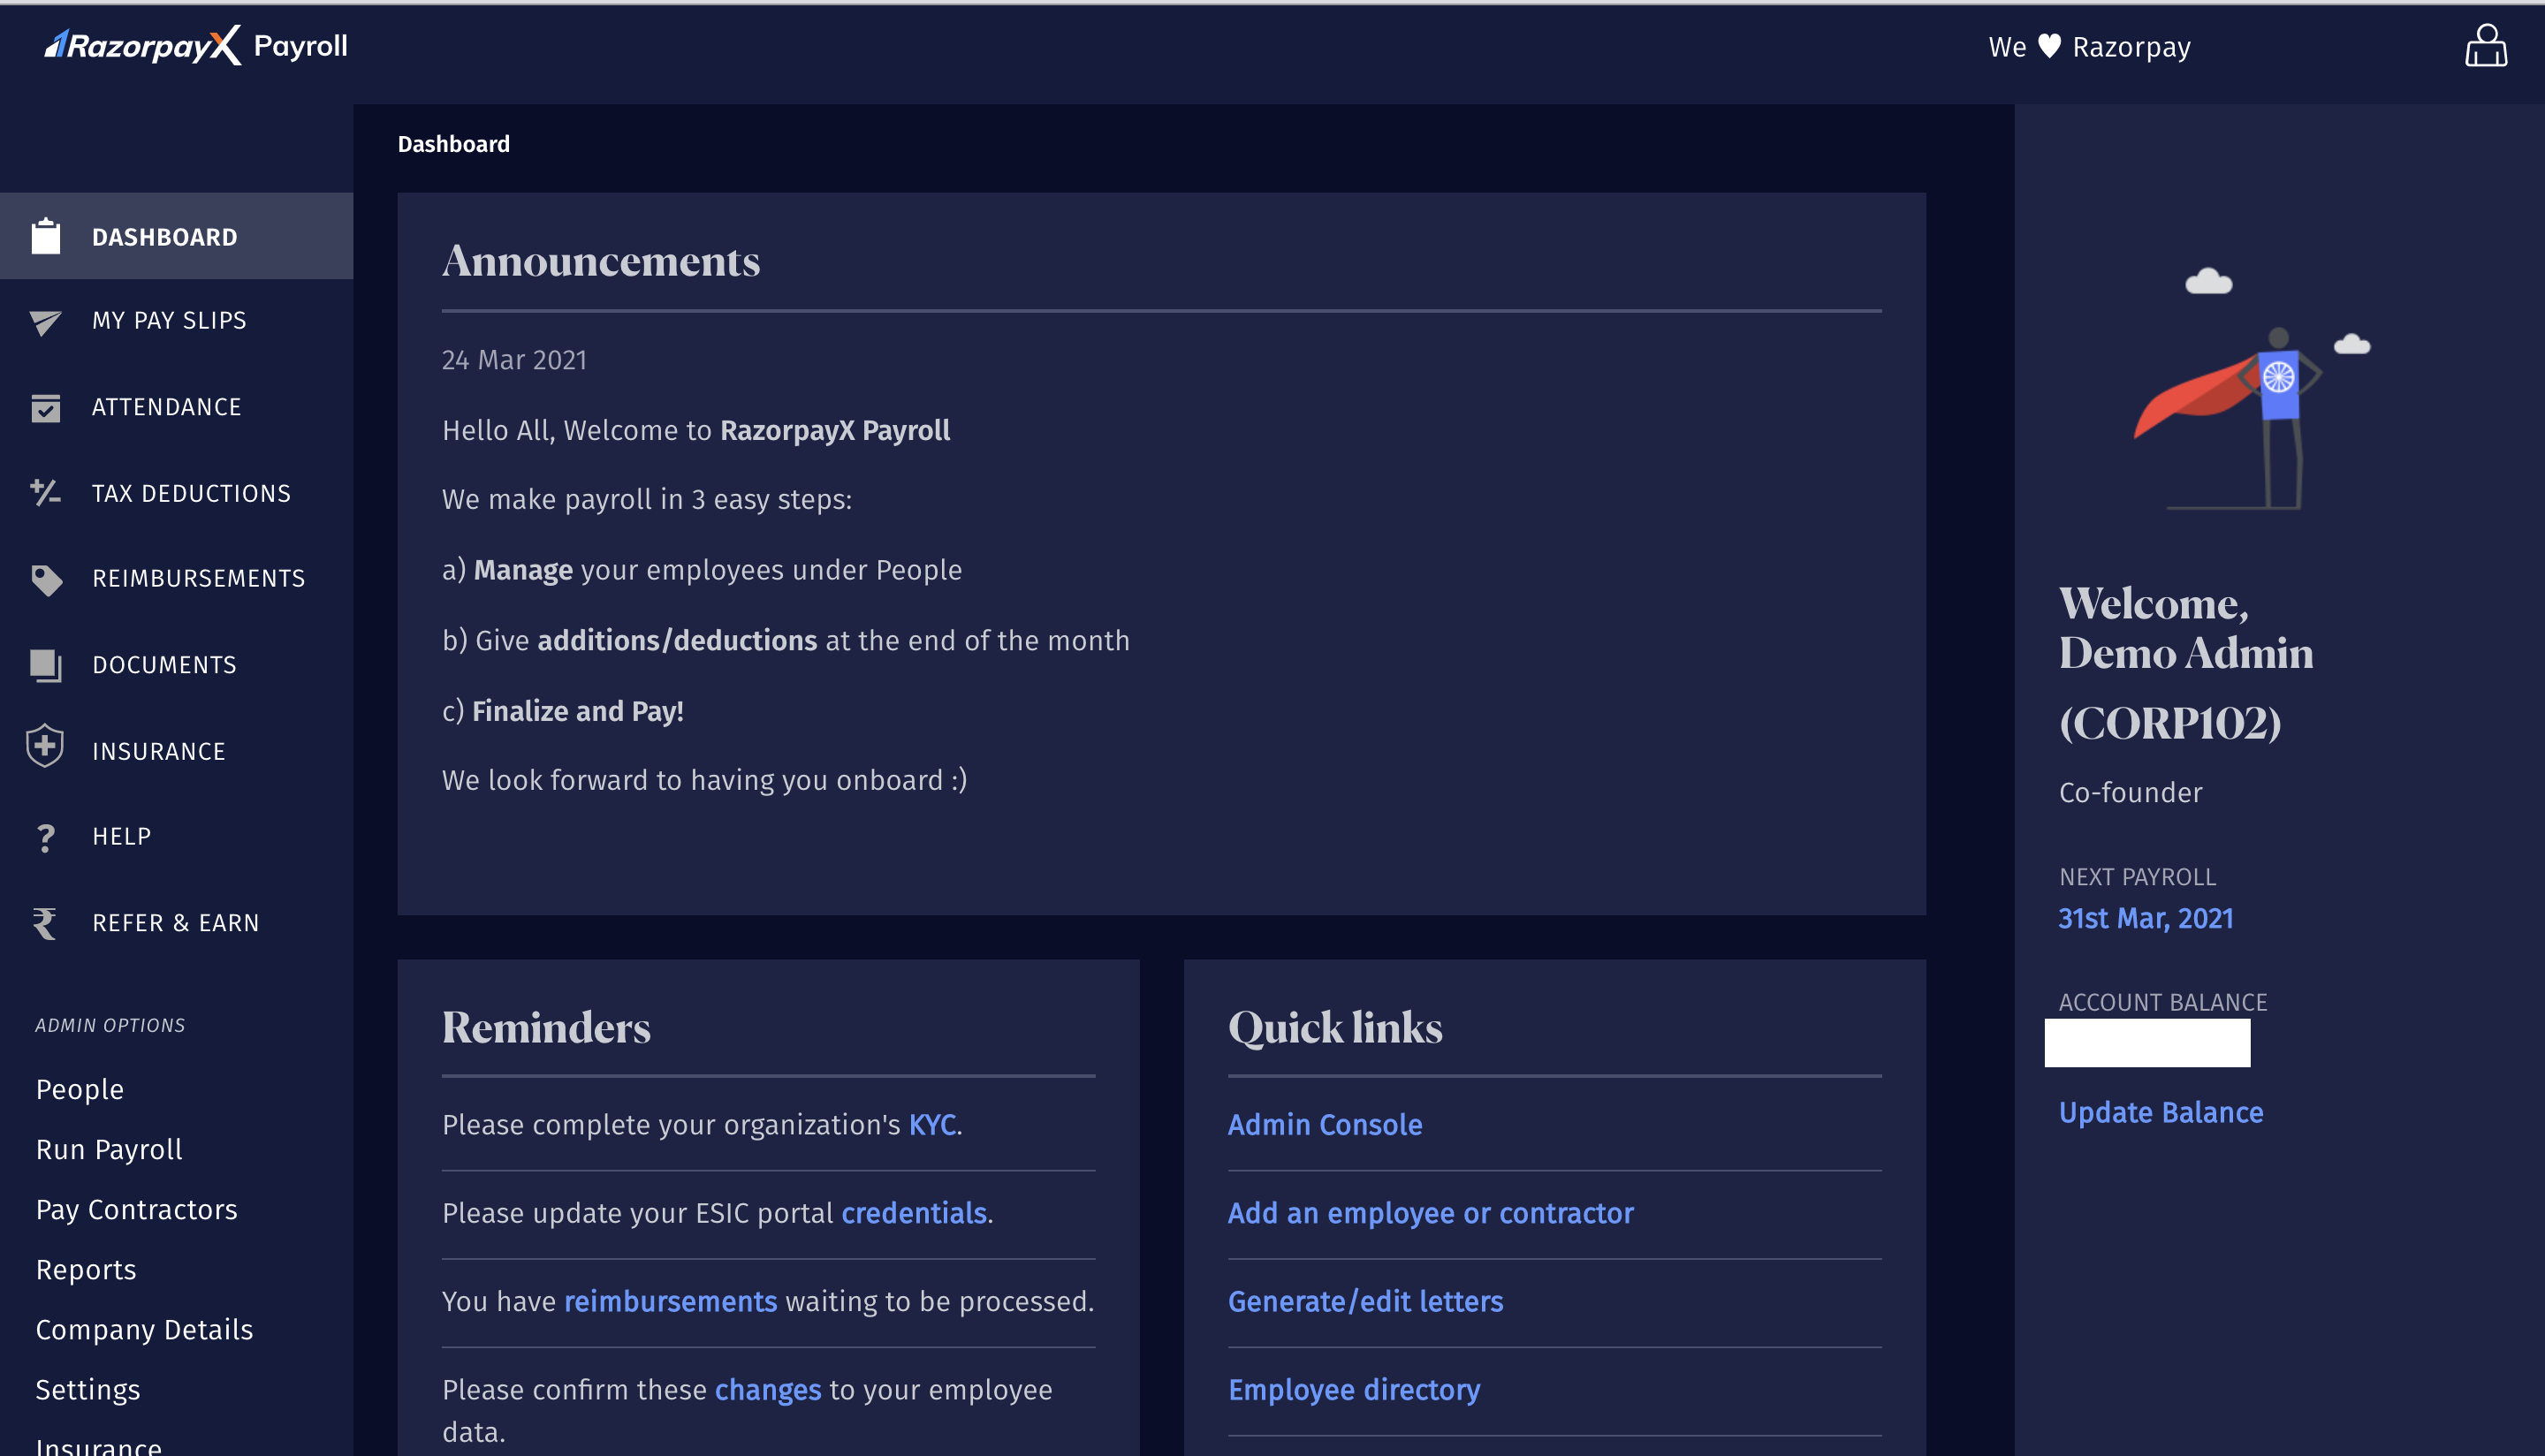The width and height of the screenshot is (2545, 1456).
Task: Open Company Details admin option
Action: click(x=144, y=1329)
